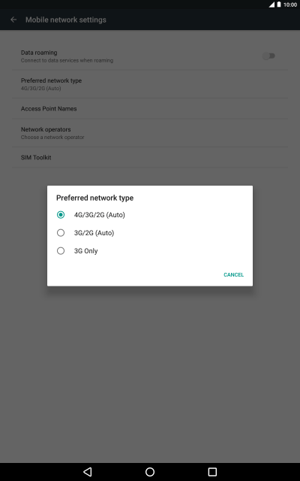Image resolution: width=300 pixels, height=481 pixels.
Task: Tap the Android Back navigation button
Action: (88, 471)
